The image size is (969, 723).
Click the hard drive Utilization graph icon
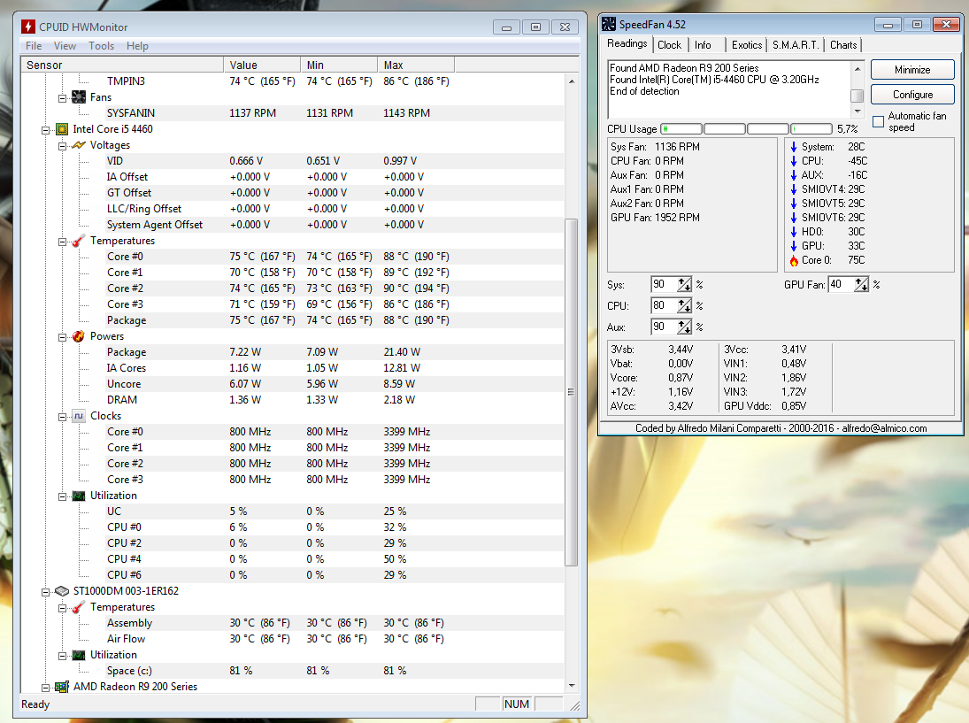pyautogui.click(x=79, y=655)
